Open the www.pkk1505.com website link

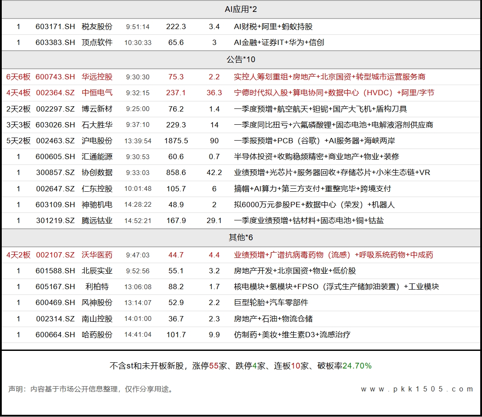coord(417,389)
